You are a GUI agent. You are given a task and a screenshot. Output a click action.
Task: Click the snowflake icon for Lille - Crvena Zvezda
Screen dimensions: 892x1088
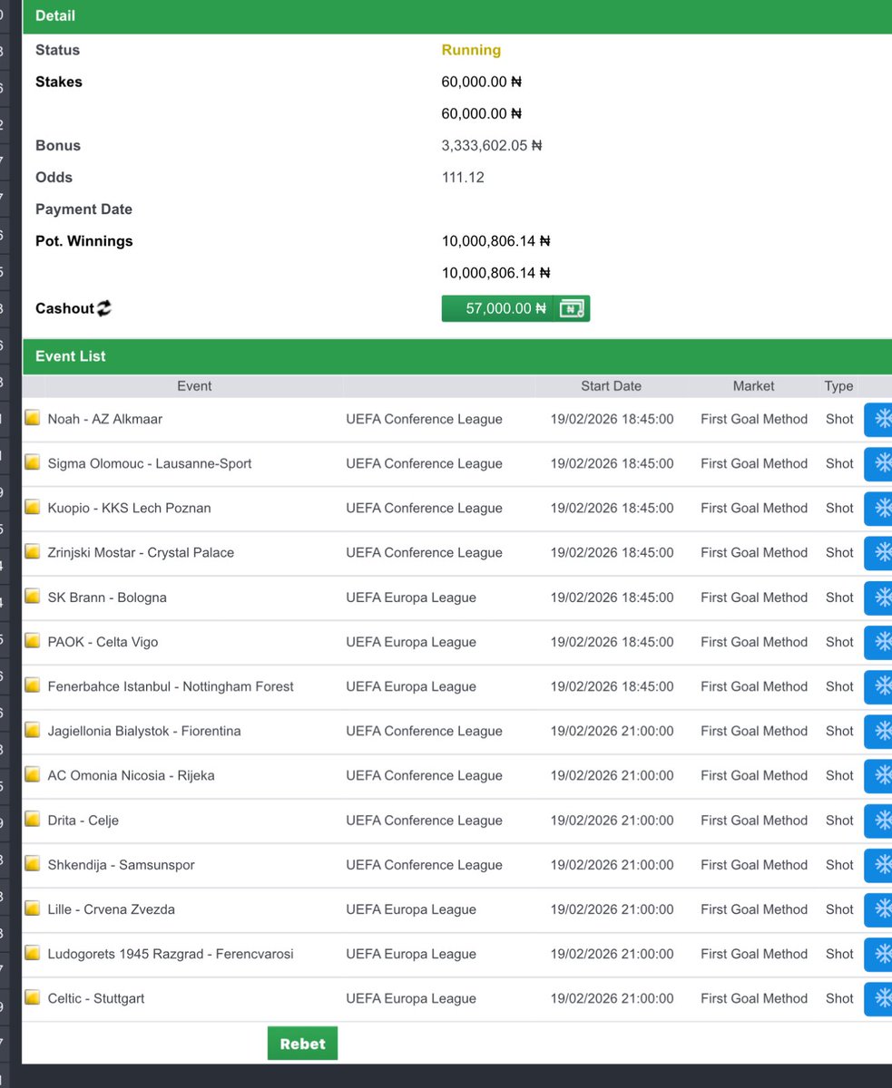click(x=882, y=909)
